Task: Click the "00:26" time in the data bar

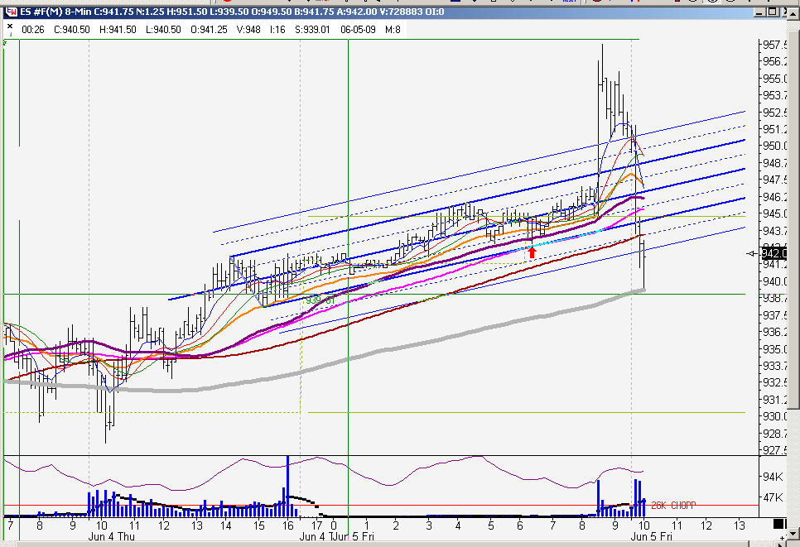Action: click(x=33, y=30)
